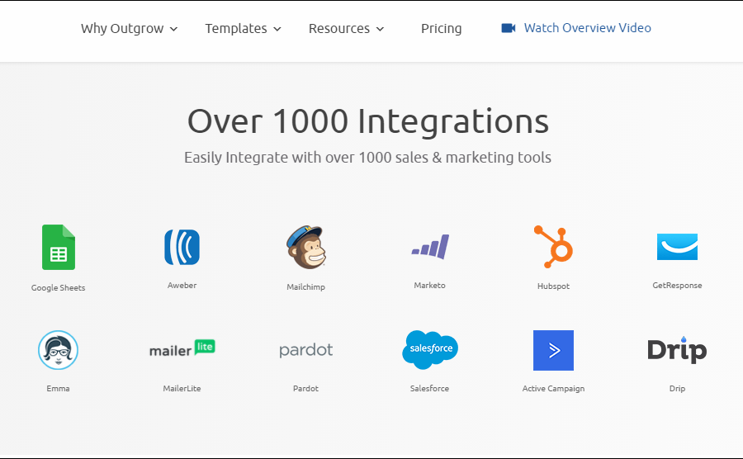Open the MailerLite logo
743x459 pixels.
[x=182, y=349]
